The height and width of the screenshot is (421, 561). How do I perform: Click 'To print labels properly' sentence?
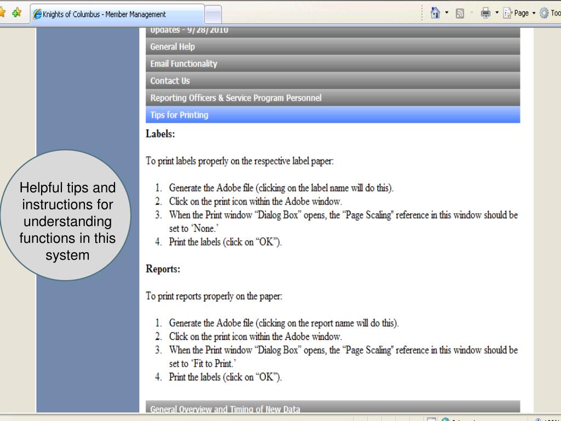pyautogui.click(x=240, y=161)
